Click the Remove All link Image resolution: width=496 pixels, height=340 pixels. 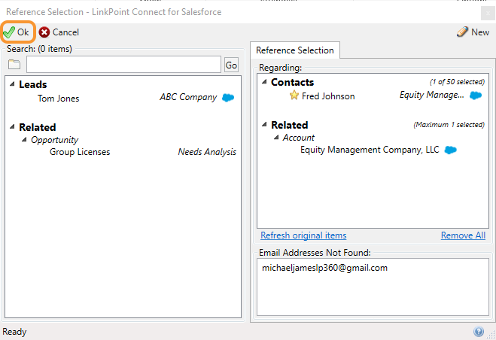click(x=463, y=235)
